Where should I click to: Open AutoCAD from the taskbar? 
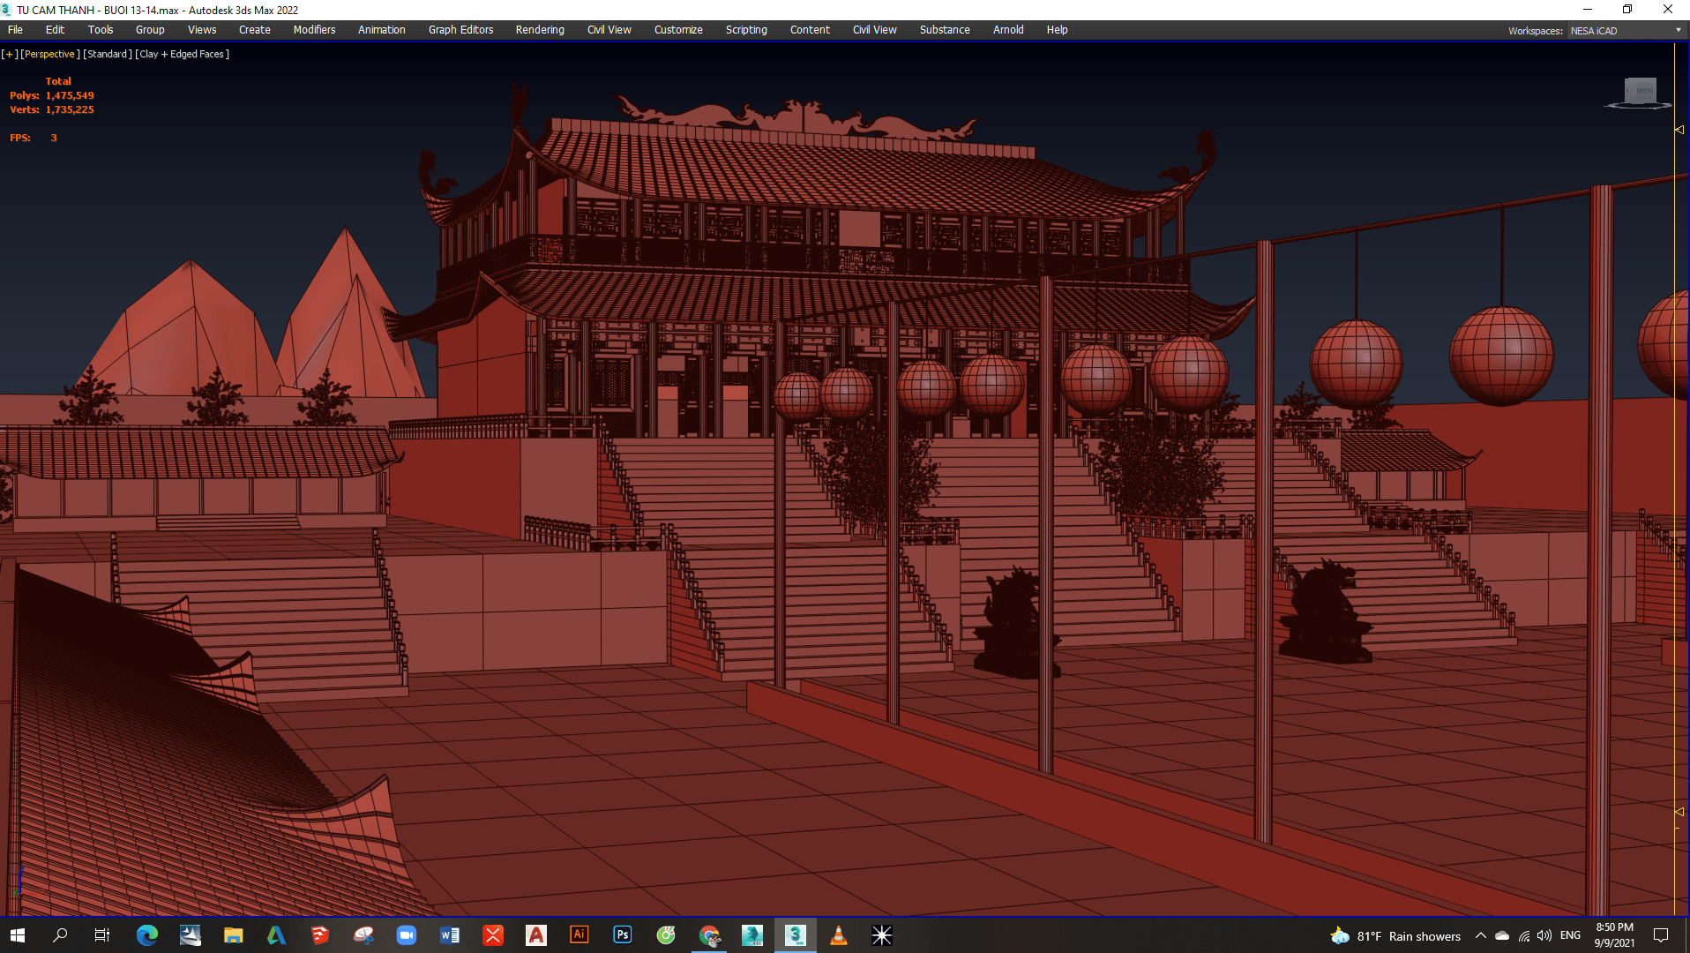[536, 935]
